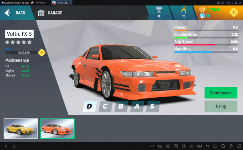Close the Racing Leg... tab
243x150 pixels.
[x=71, y=3]
